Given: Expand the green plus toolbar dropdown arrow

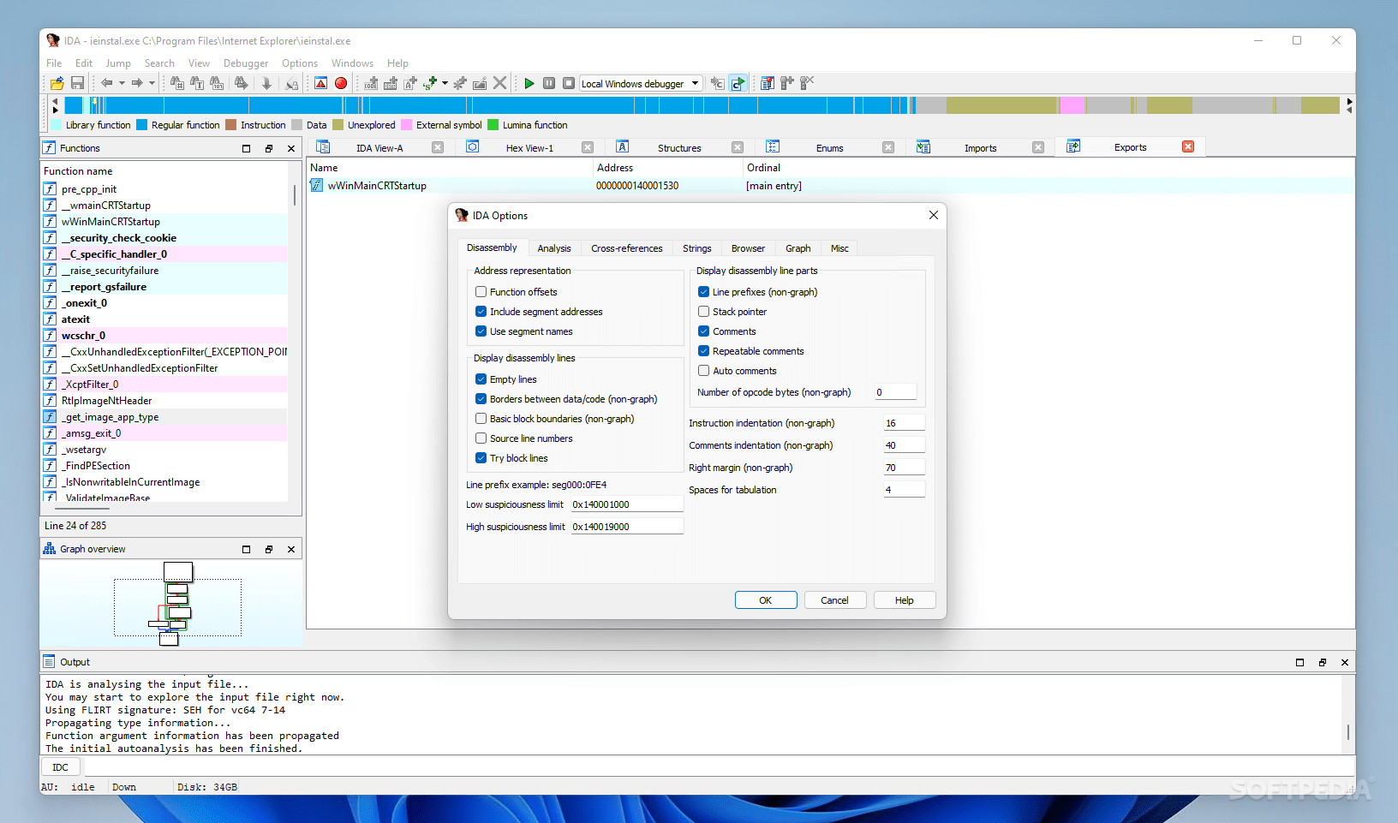Looking at the screenshot, I should pos(445,83).
